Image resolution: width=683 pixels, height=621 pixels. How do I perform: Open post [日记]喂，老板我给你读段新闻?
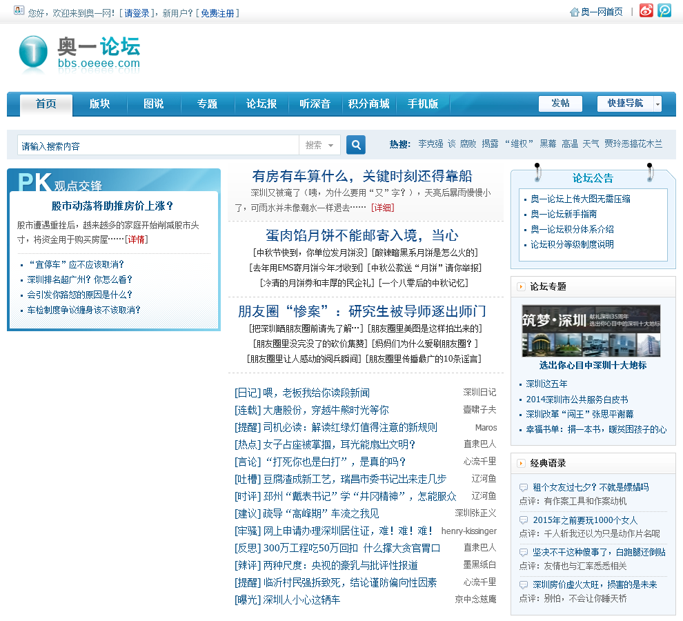(302, 393)
